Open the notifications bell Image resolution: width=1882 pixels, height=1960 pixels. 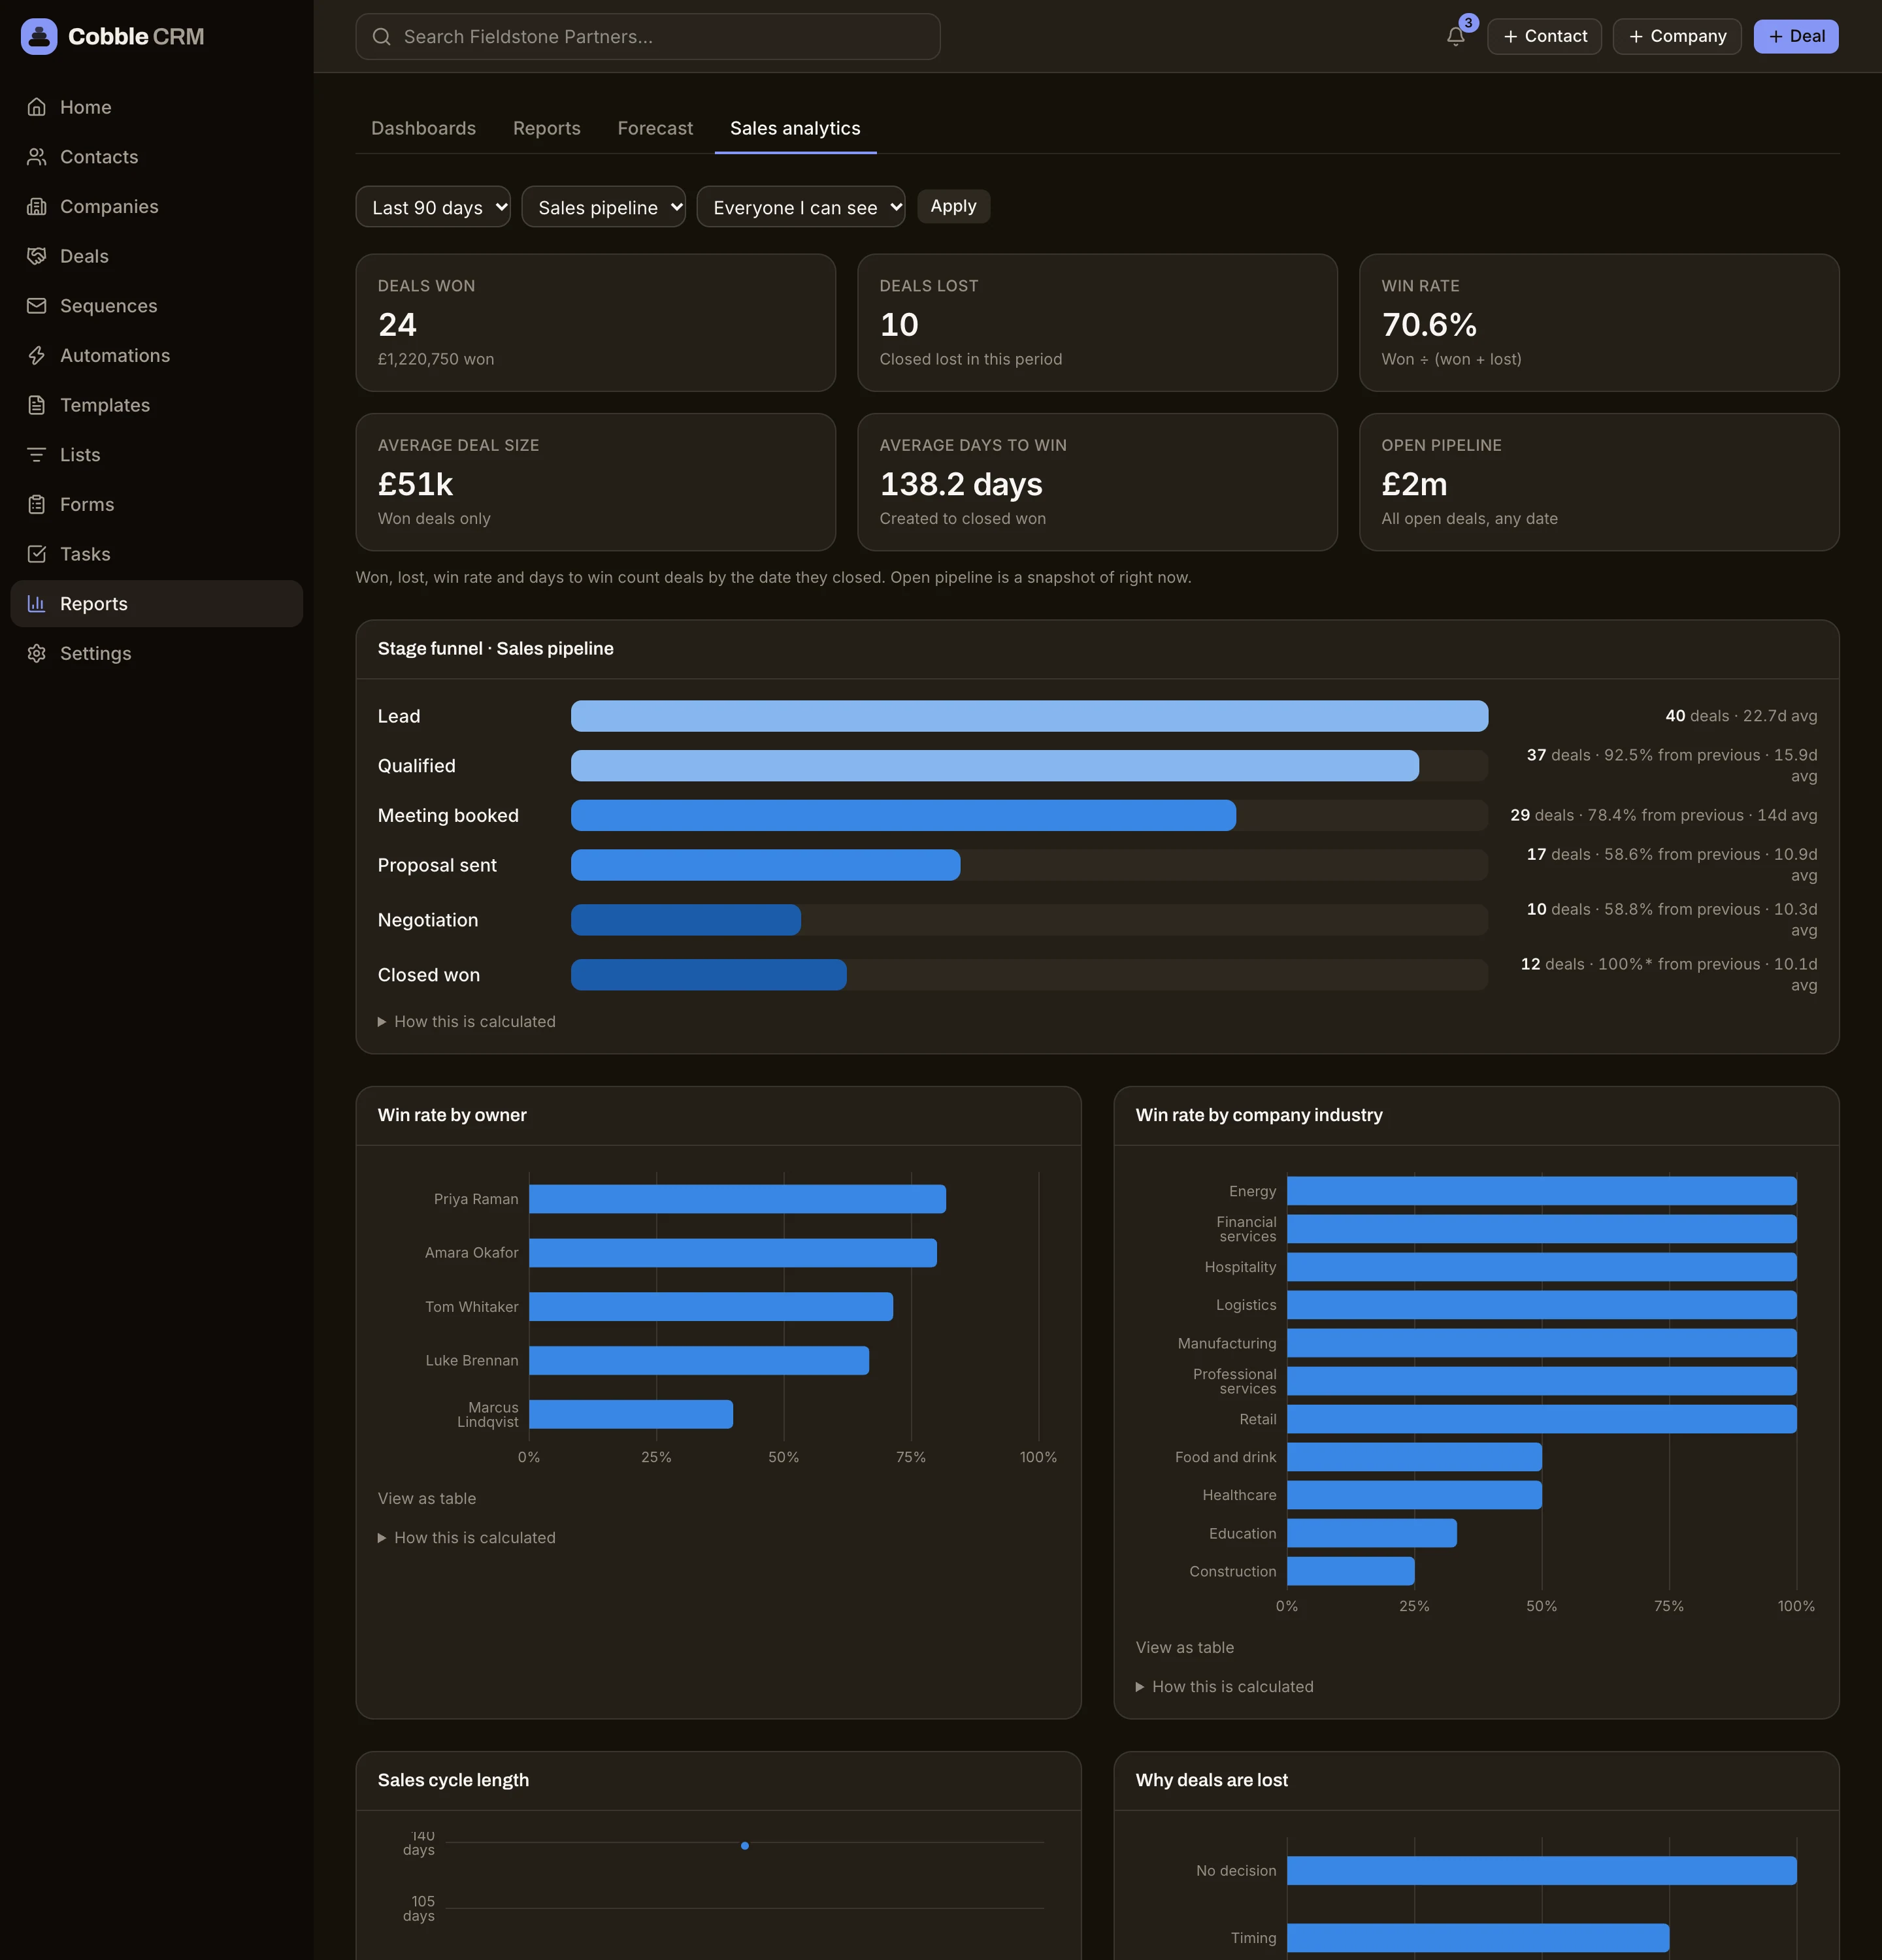(x=1455, y=37)
